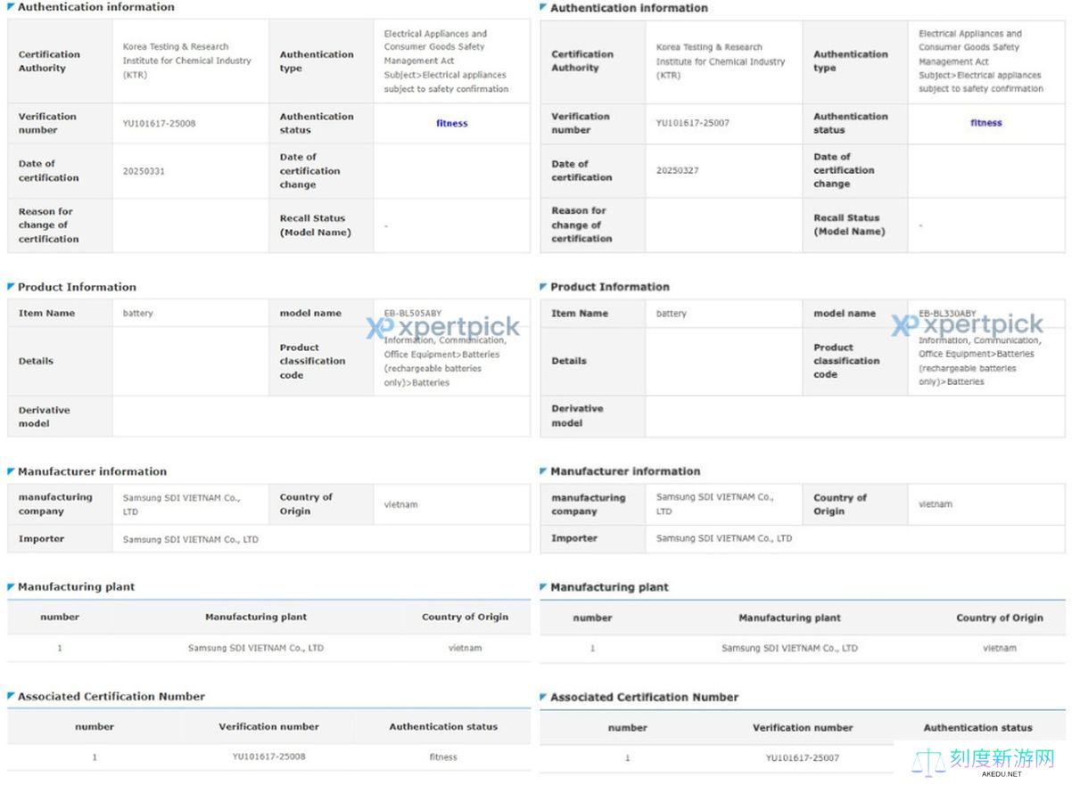
Task: Select the certification date "20250327"
Action: point(677,170)
